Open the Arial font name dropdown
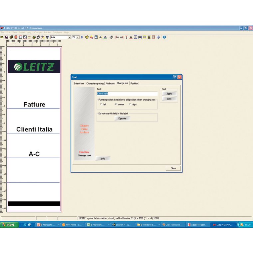 coord(69,37)
